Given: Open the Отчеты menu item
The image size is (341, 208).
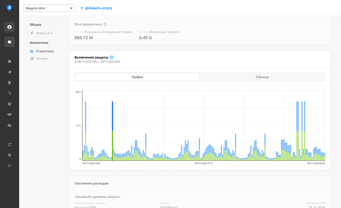Looking at the screenshot, I should (41, 59).
